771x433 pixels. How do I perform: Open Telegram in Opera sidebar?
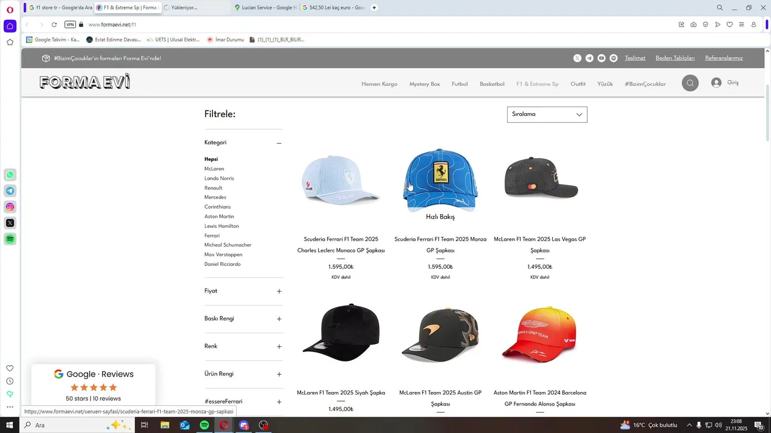click(x=10, y=191)
